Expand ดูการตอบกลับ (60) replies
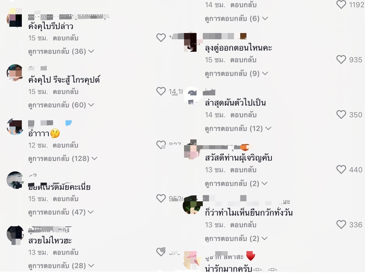365x273 pixels. coord(61,105)
